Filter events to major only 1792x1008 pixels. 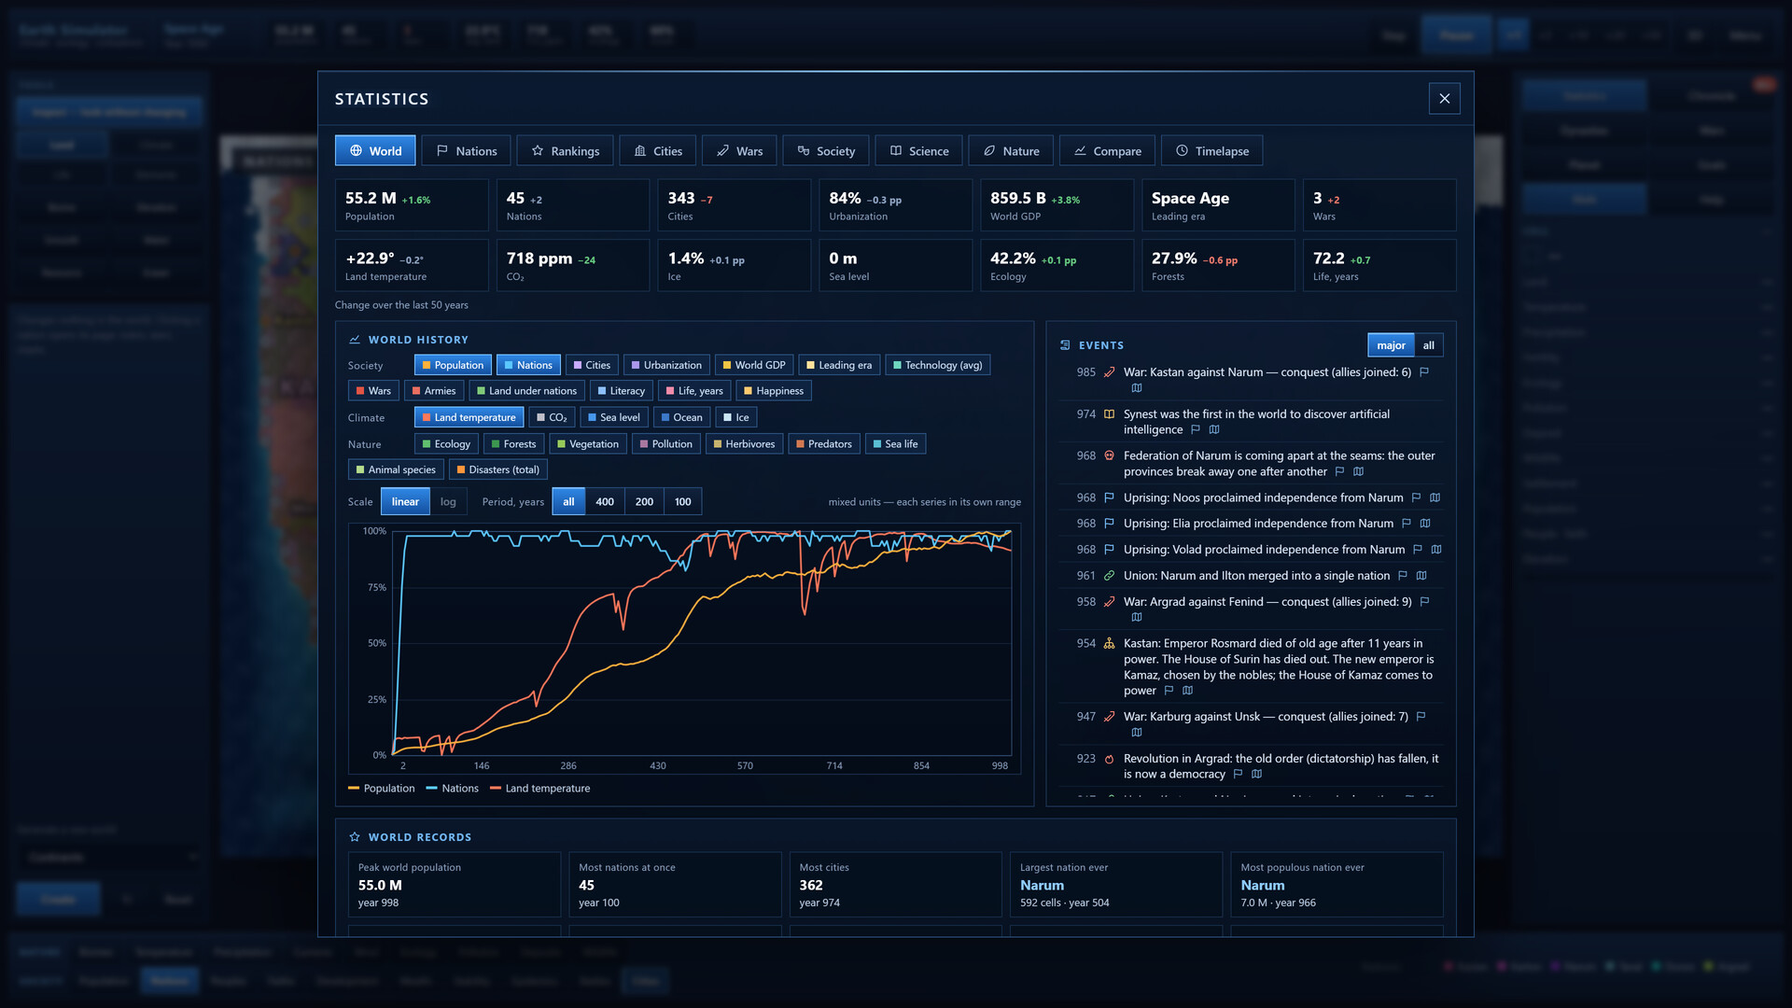1391,345
